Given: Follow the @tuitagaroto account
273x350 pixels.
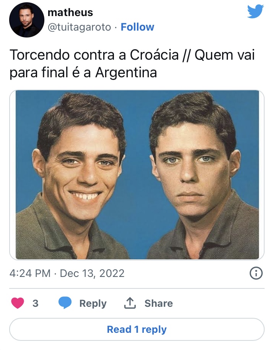Looking at the screenshot, I should [137, 27].
